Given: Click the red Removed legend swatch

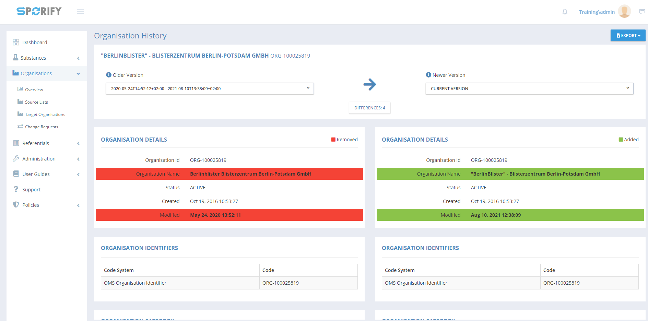Looking at the screenshot, I should coord(333,140).
